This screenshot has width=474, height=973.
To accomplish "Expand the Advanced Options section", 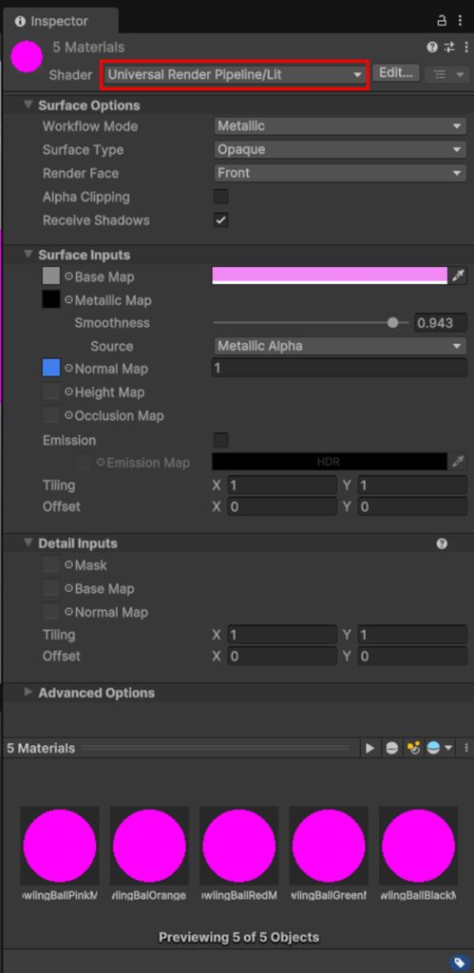I will (x=96, y=693).
